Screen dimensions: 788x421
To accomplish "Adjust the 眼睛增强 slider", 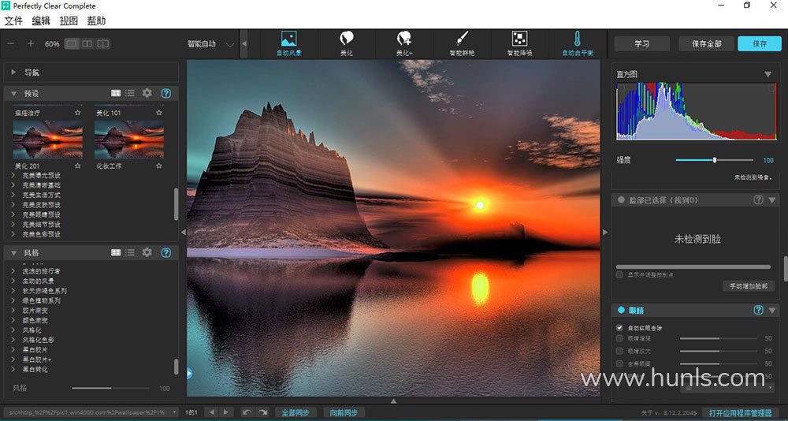I will [719, 338].
